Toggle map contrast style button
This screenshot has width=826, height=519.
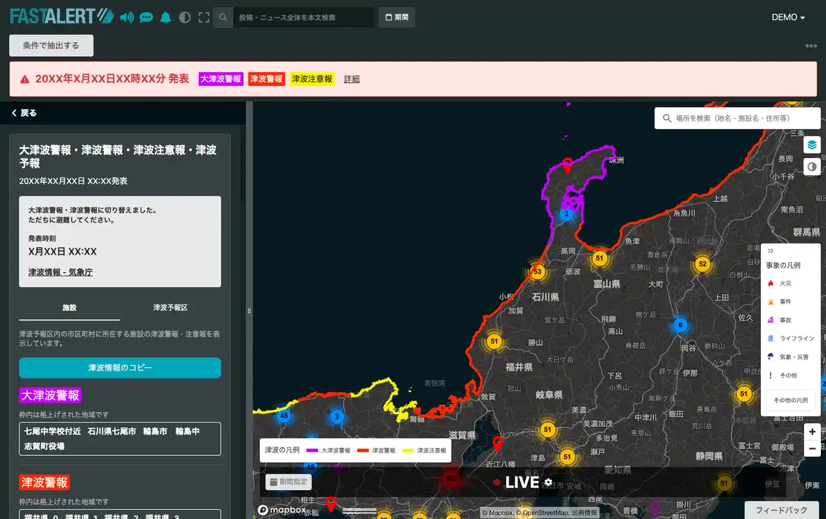(812, 167)
